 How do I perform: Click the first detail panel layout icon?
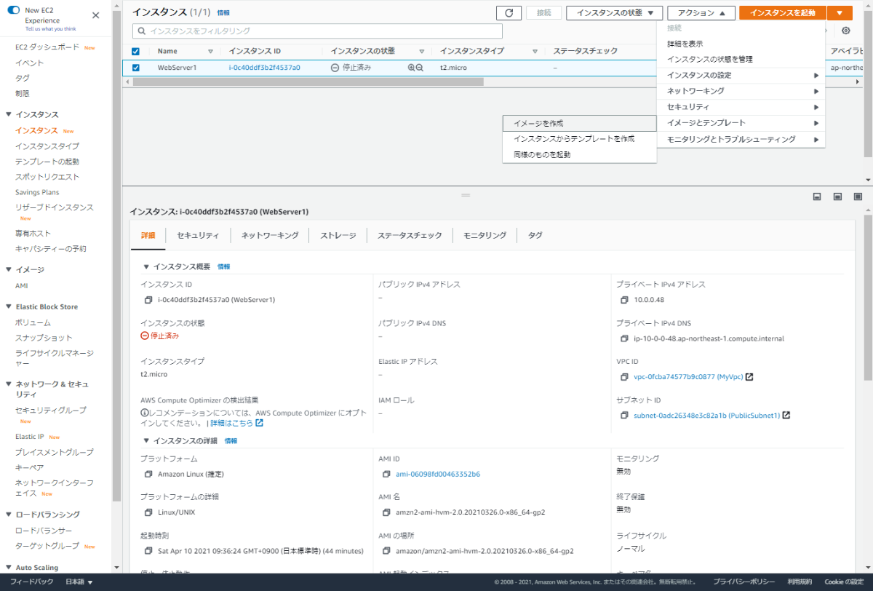(x=817, y=197)
